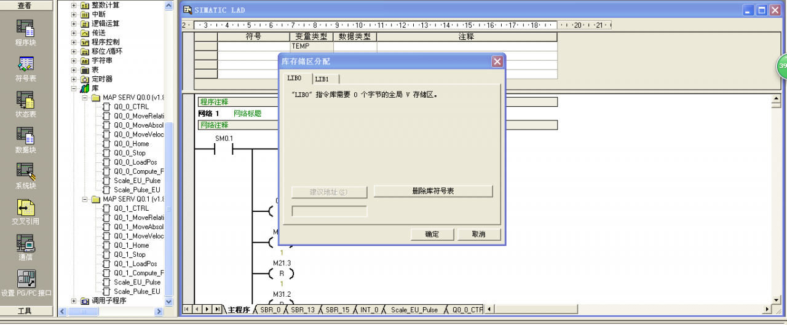Collapse the 库 library tree node
The image size is (787, 325).
(74, 88)
